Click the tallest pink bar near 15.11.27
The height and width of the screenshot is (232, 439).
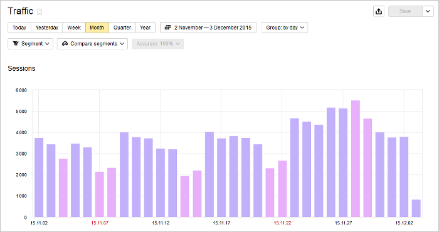click(x=356, y=159)
